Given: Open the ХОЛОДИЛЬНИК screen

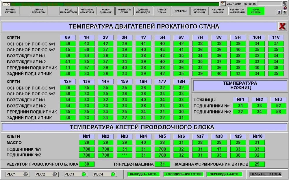Looking at the screenshot, I should (x=106, y=11).
